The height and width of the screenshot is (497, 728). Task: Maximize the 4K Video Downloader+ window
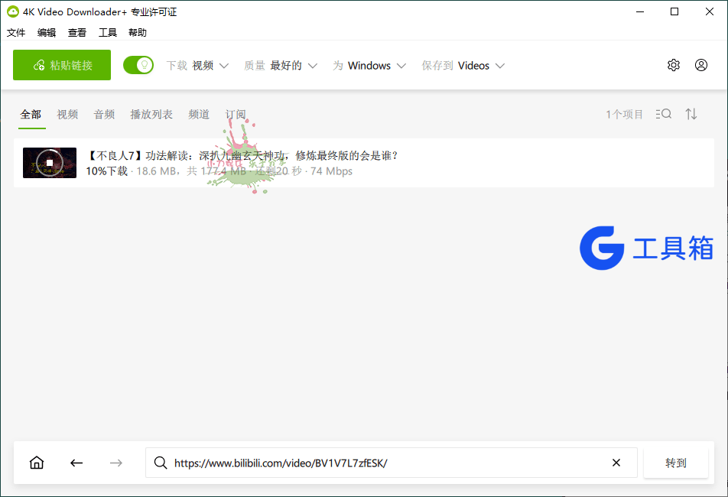[x=674, y=11]
